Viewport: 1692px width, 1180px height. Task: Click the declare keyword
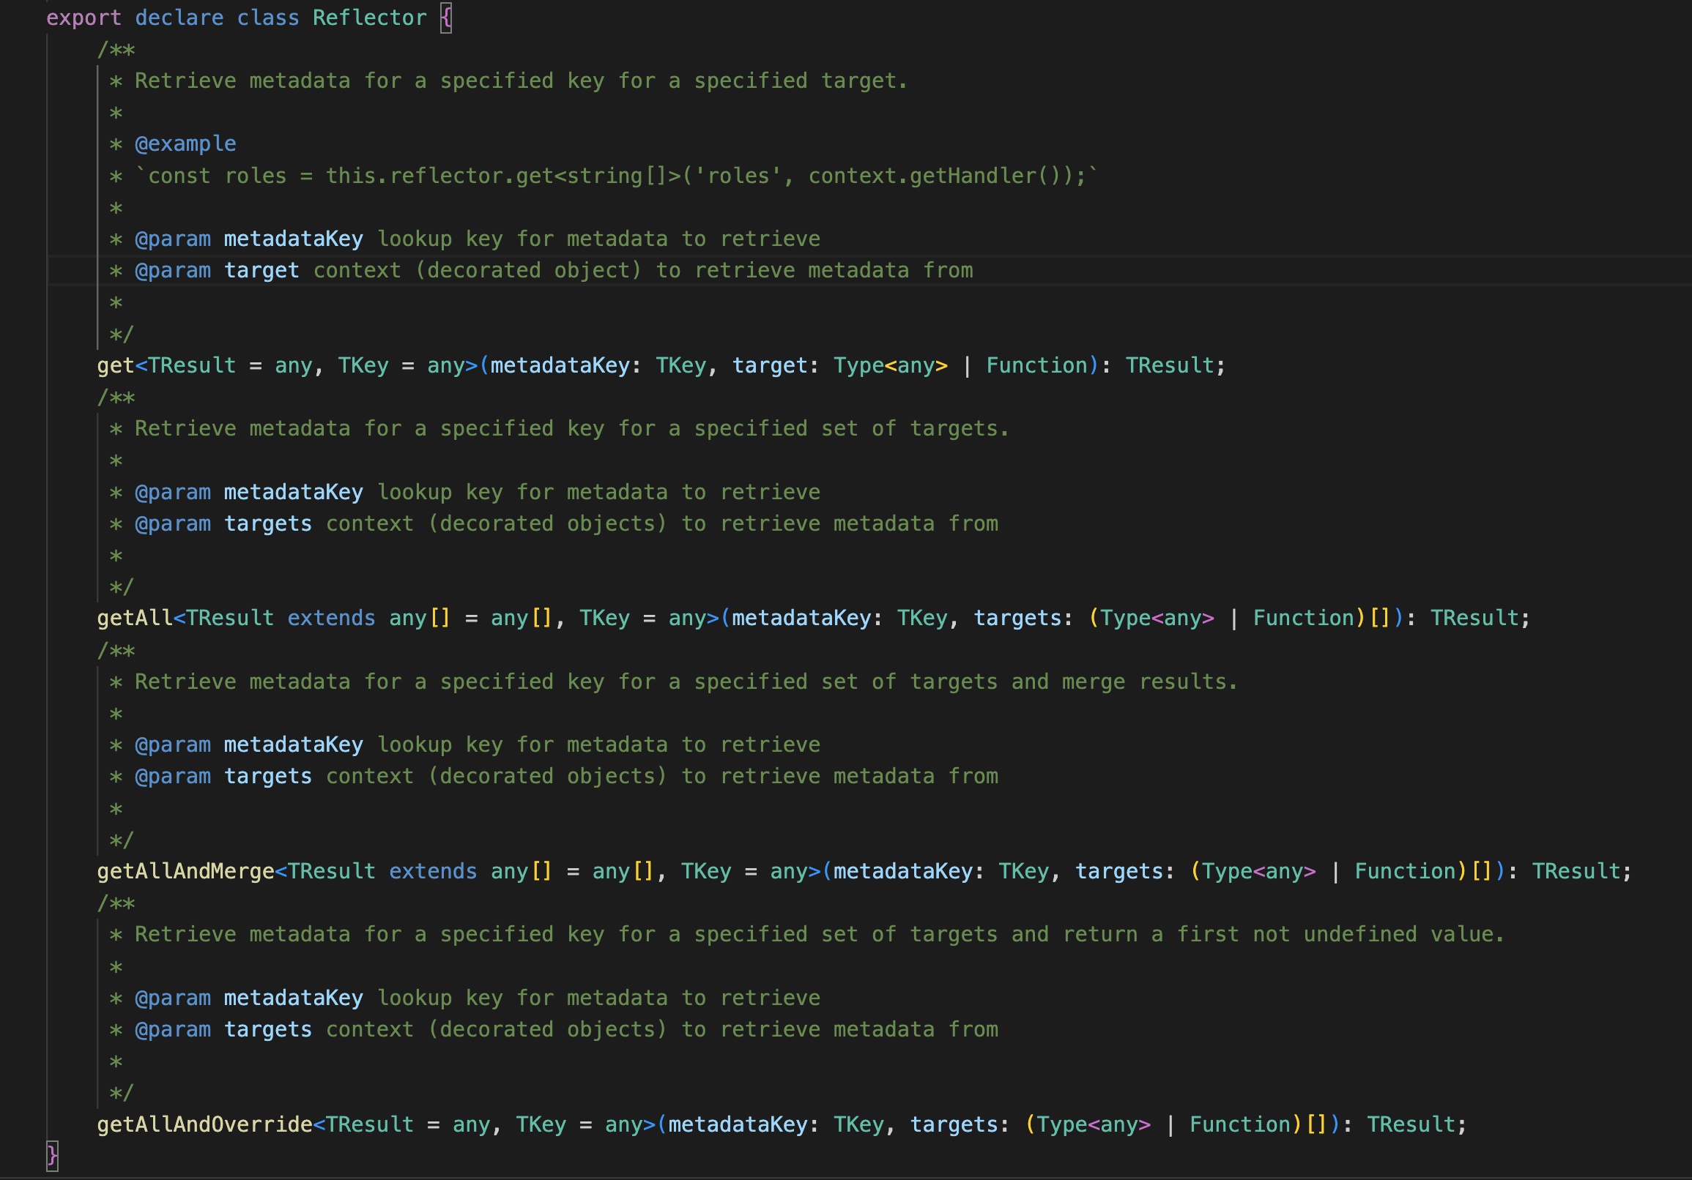[x=179, y=18]
